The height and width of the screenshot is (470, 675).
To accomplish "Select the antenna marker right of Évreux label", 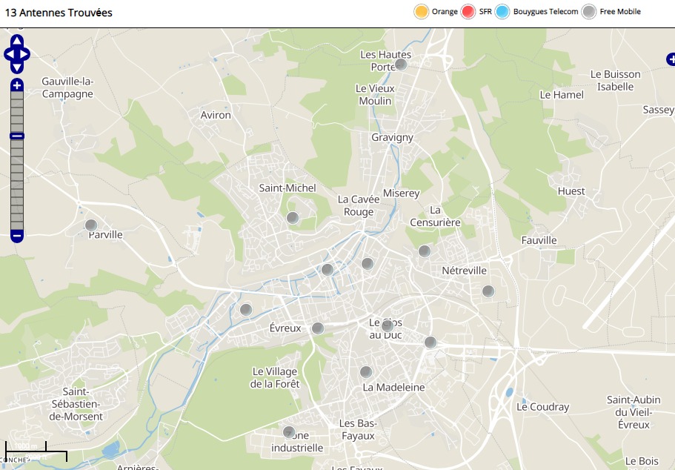I will pyautogui.click(x=318, y=328).
